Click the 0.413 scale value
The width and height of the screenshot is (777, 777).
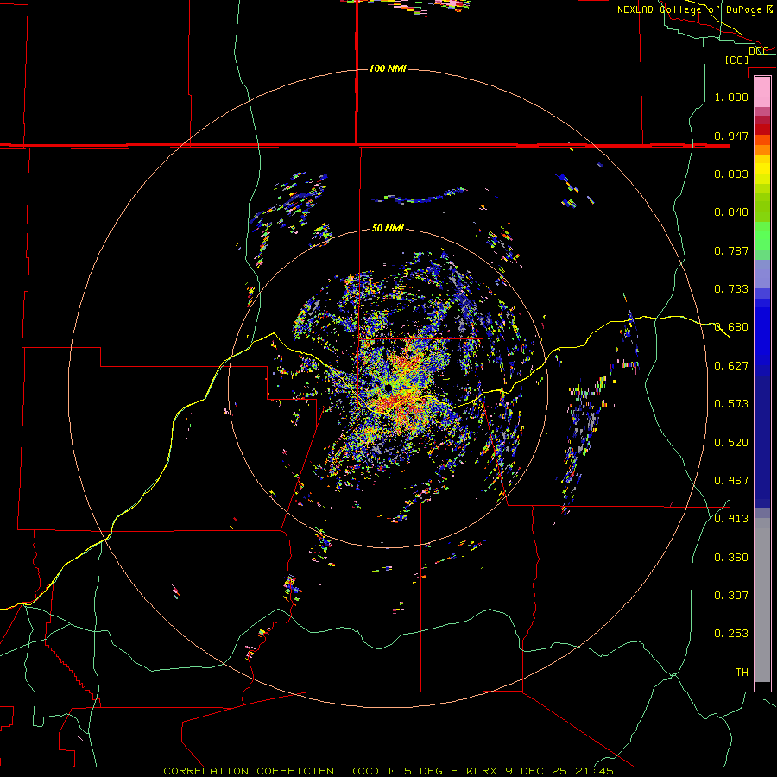731,519
